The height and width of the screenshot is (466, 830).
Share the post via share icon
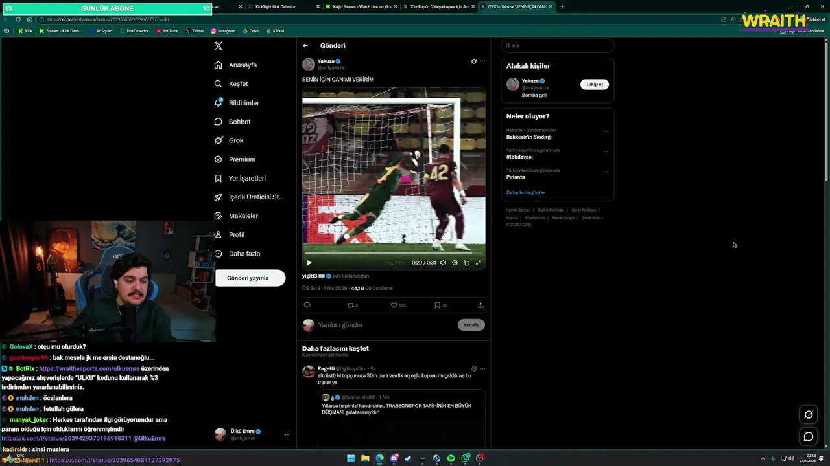[x=480, y=305]
